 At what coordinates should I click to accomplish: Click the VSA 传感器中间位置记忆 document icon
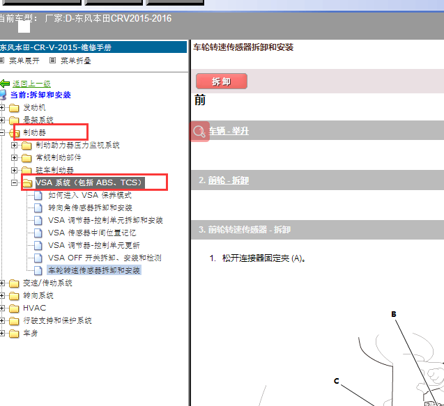(38, 233)
